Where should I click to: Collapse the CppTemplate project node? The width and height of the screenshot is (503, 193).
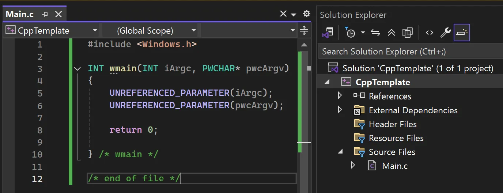tap(327, 82)
